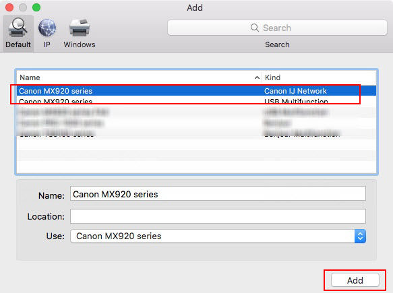The width and height of the screenshot is (393, 293).
Task: Click the red close window button
Action: [x=9, y=7]
